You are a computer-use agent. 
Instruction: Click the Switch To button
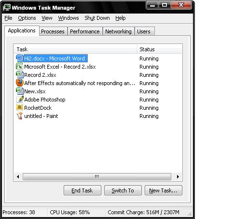click(123, 190)
